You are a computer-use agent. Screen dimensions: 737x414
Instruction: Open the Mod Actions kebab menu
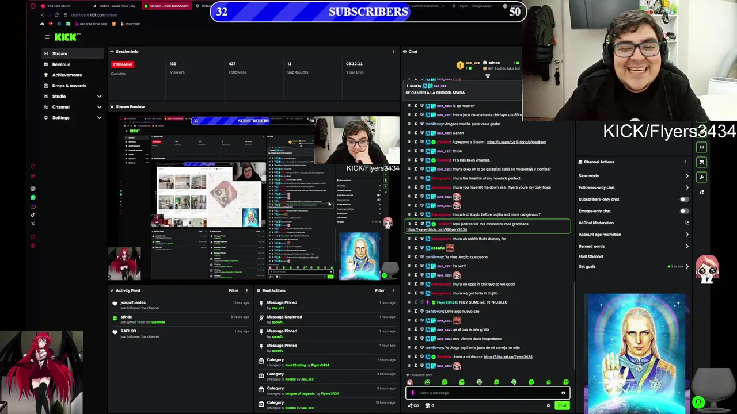393,291
